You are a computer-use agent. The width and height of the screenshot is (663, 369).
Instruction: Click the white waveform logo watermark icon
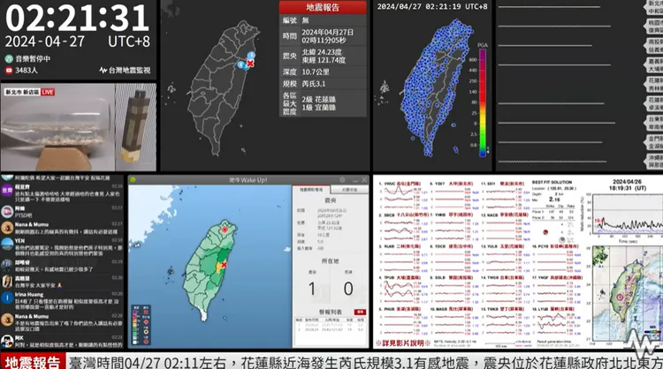(642, 343)
